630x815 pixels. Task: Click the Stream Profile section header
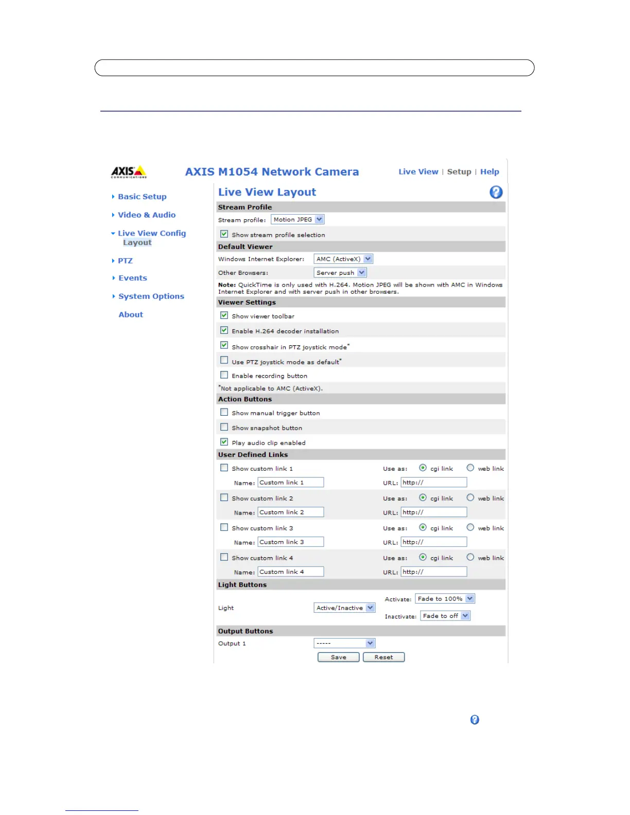coord(361,207)
